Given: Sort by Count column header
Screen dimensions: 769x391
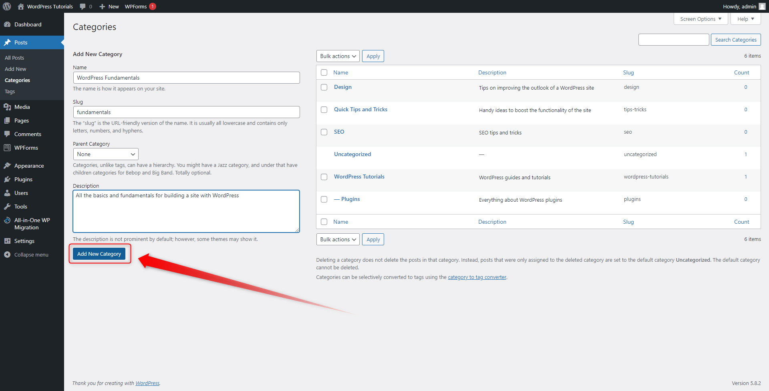Looking at the screenshot, I should tap(741, 72).
